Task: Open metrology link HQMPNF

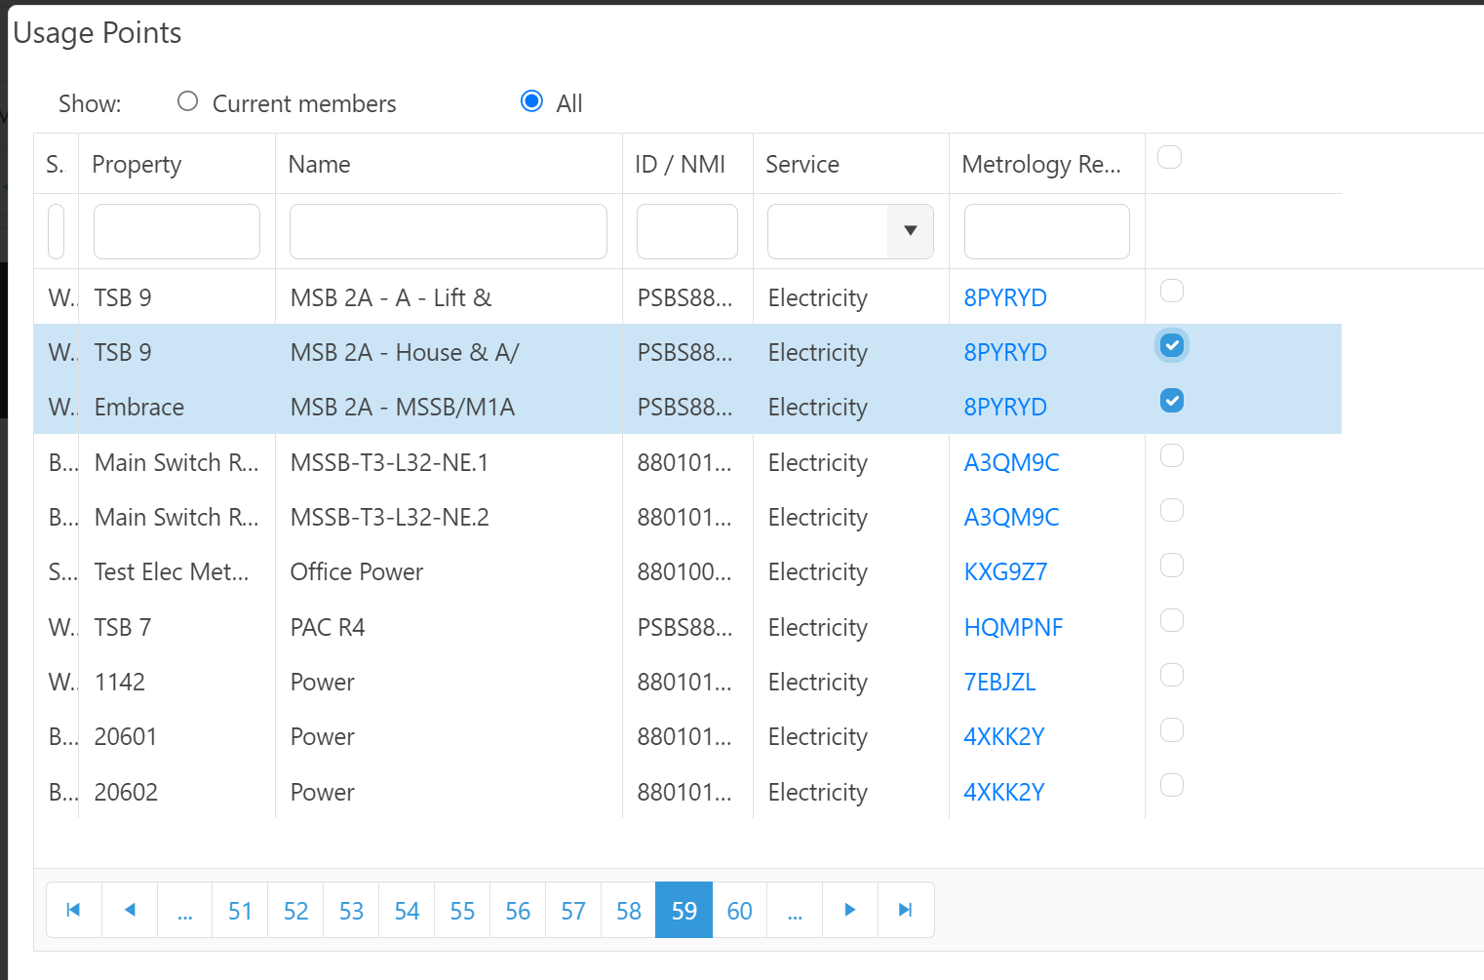Action: 1013,627
